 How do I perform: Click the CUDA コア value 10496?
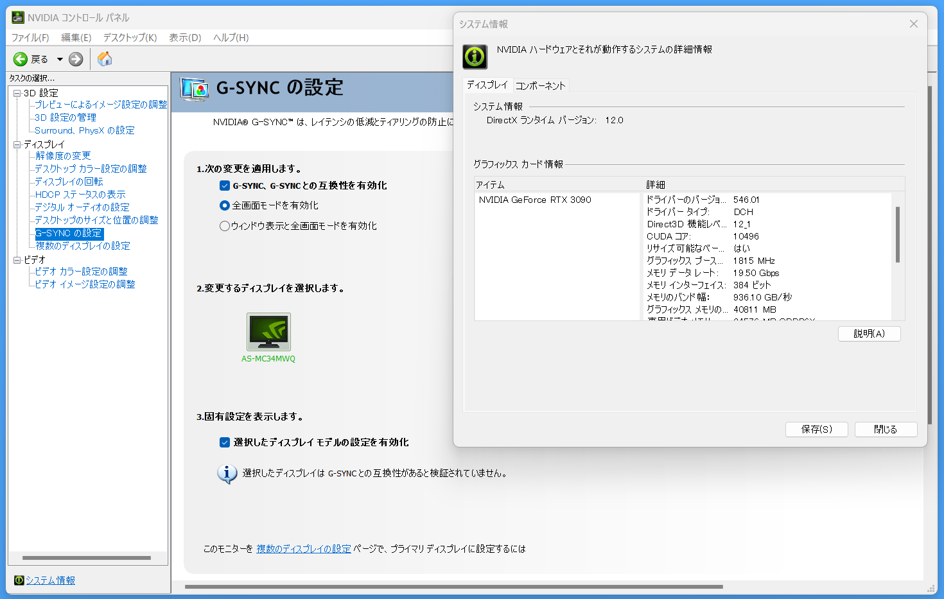click(x=746, y=237)
